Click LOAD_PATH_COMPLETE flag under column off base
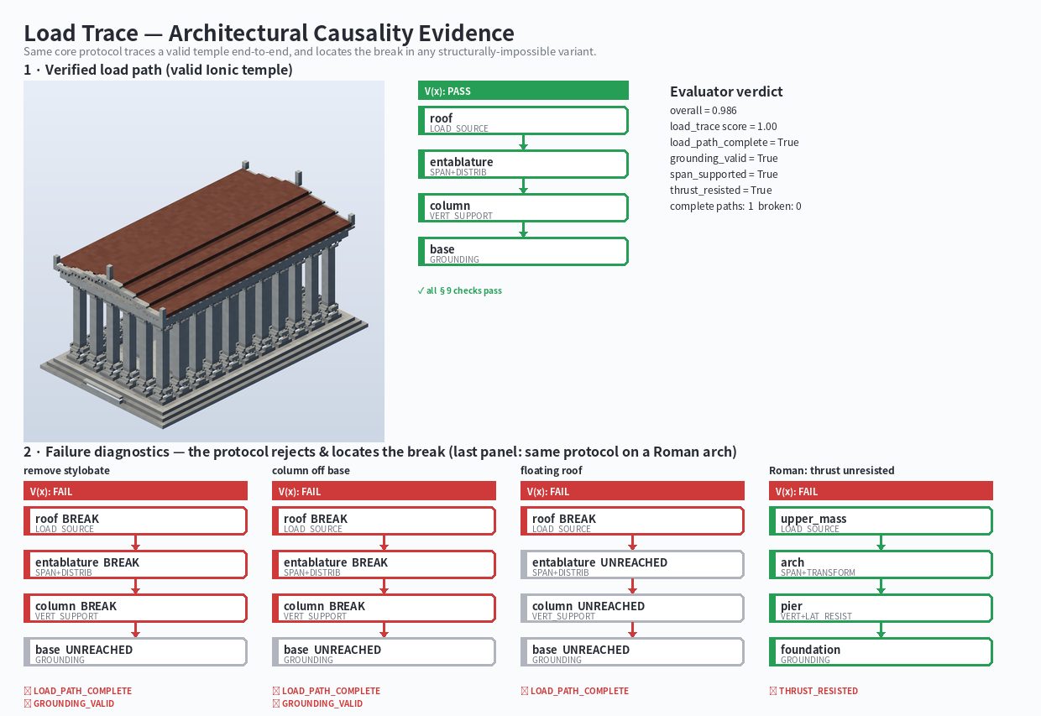The width and height of the screenshot is (1041, 716). click(326, 691)
